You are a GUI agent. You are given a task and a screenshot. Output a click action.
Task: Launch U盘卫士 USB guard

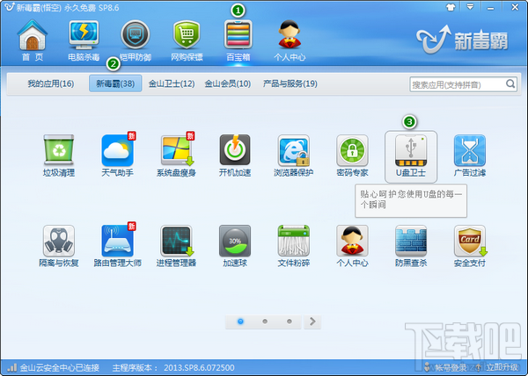click(x=411, y=156)
